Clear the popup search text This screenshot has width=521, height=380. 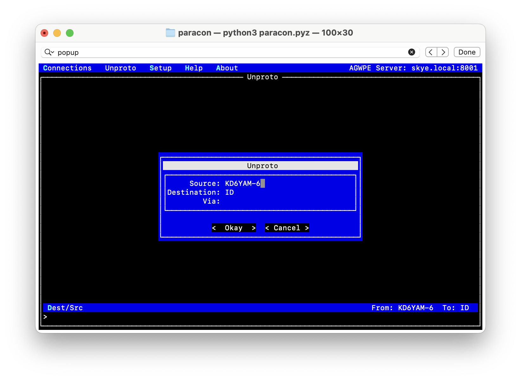[412, 52]
